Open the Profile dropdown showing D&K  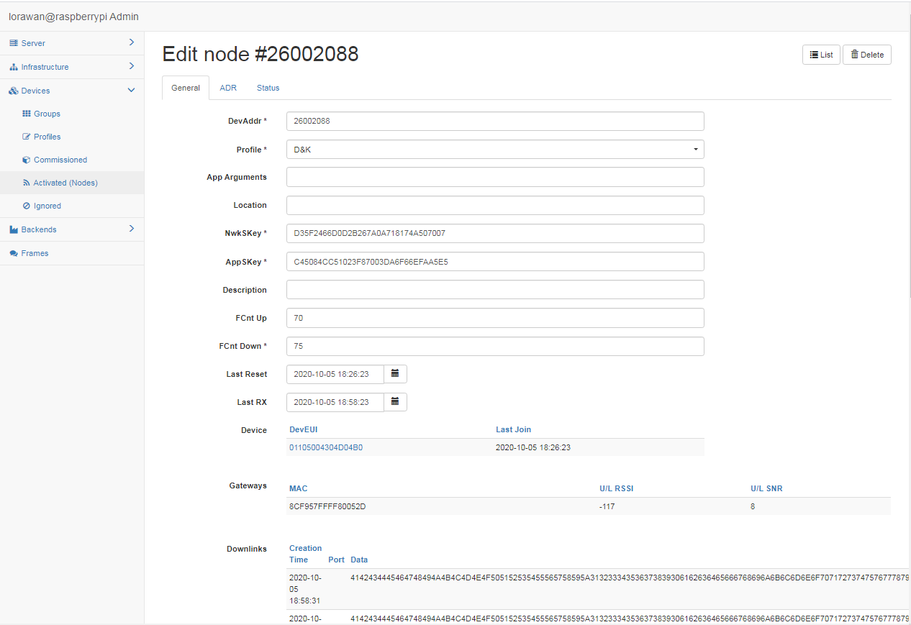coord(495,150)
